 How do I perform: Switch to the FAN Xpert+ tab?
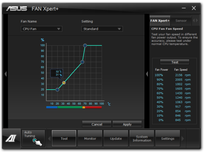(x=160, y=21)
